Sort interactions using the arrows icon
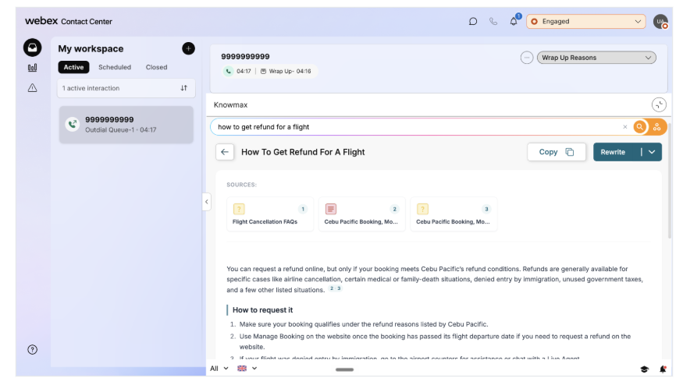 pos(183,88)
